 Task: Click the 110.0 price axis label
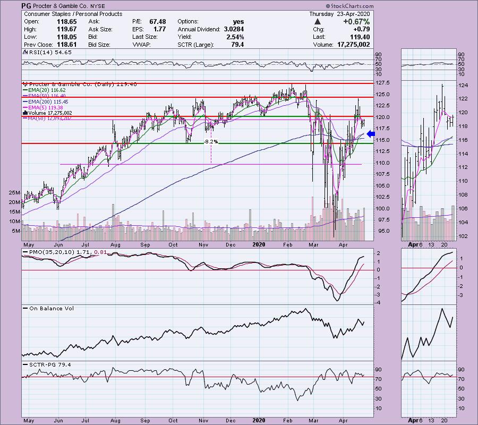pos(382,163)
